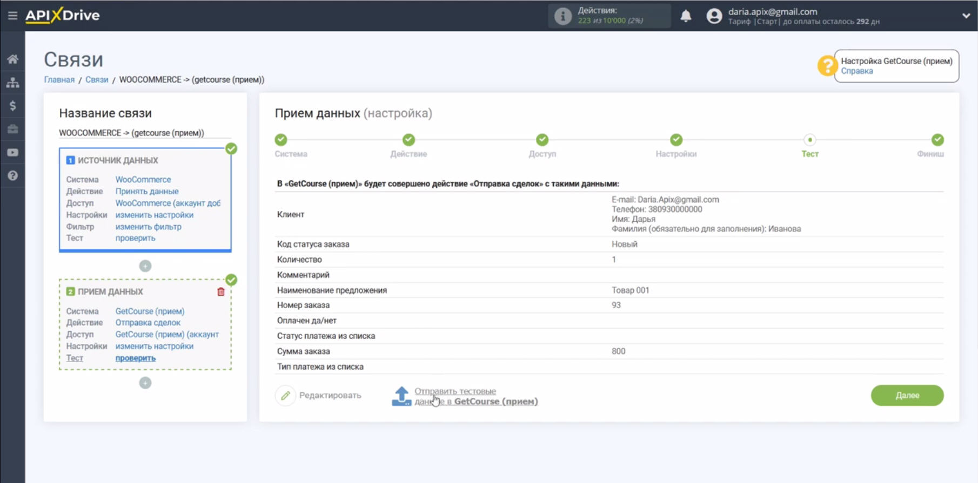Click the Прием данных block header
The image size is (978, 483).
tap(105, 292)
